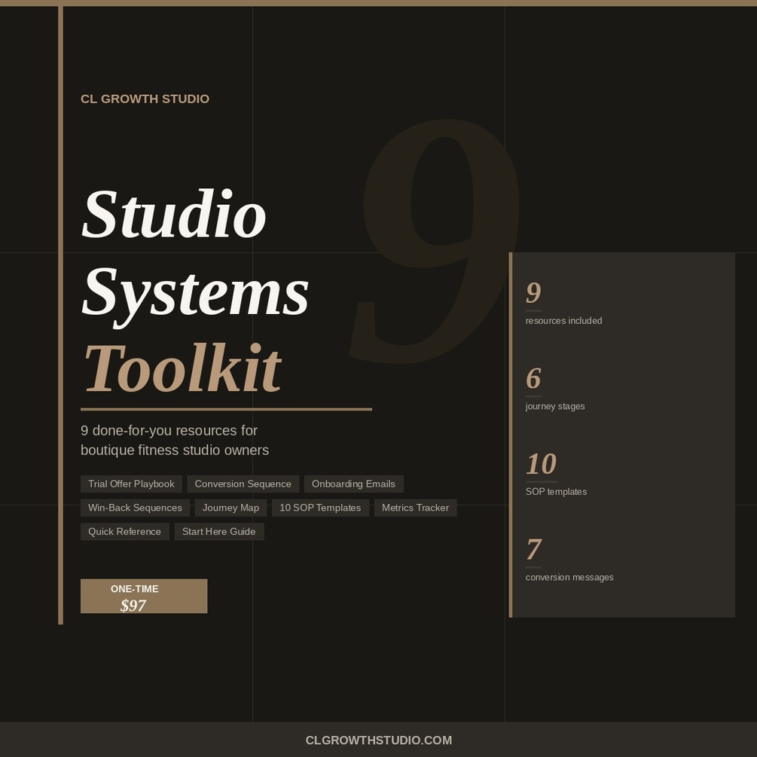Select the Conversion Sequence tag
This screenshot has width=757, height=757.
[x=243, y=484]
